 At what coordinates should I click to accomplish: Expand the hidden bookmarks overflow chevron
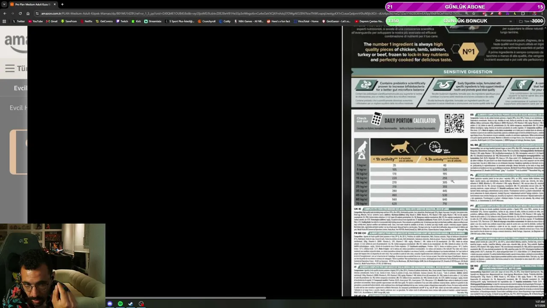(510, 21)
